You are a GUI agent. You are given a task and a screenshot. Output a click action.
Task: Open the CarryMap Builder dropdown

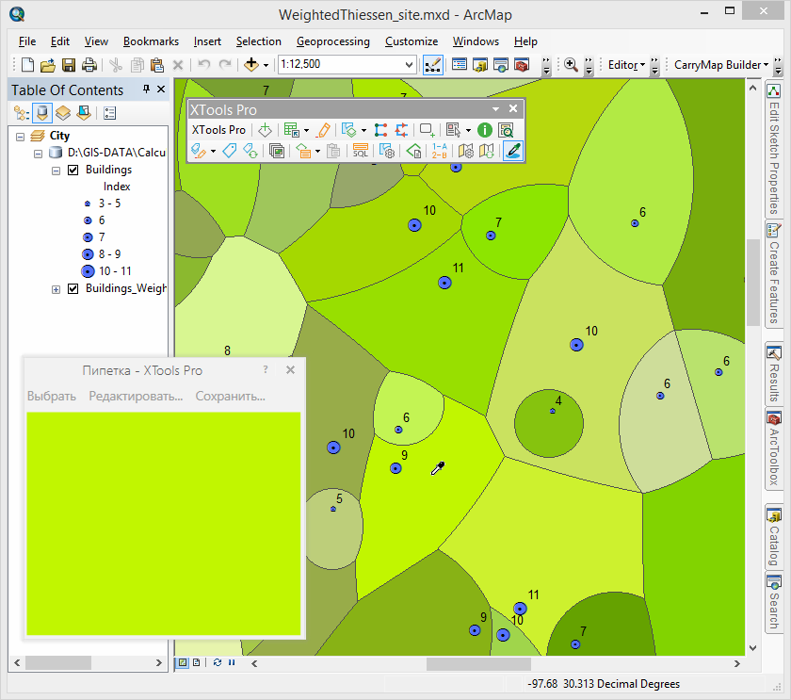[x=721, y=65]
